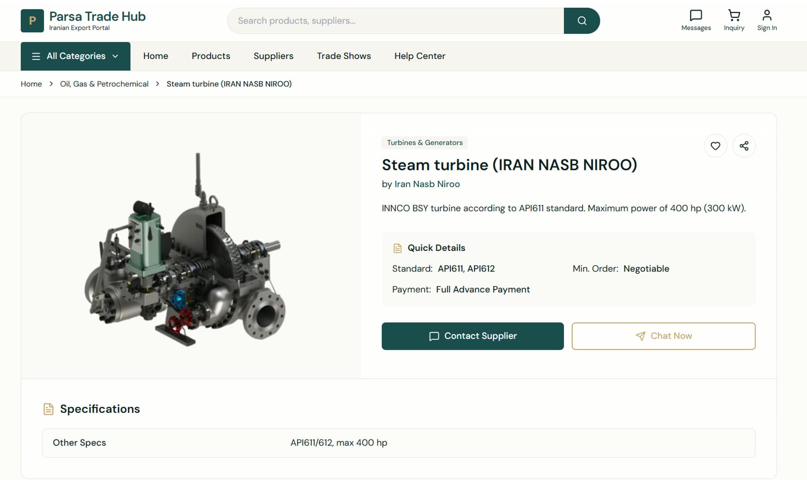Image resolution: width=807 pixels, height=480 pixels.
Task: Click the Payment value Full Advance Payment
Action: point(483,290)
